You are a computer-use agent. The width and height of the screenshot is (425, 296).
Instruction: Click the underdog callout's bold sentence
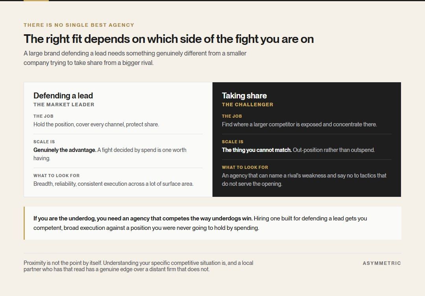coord(143,218)
